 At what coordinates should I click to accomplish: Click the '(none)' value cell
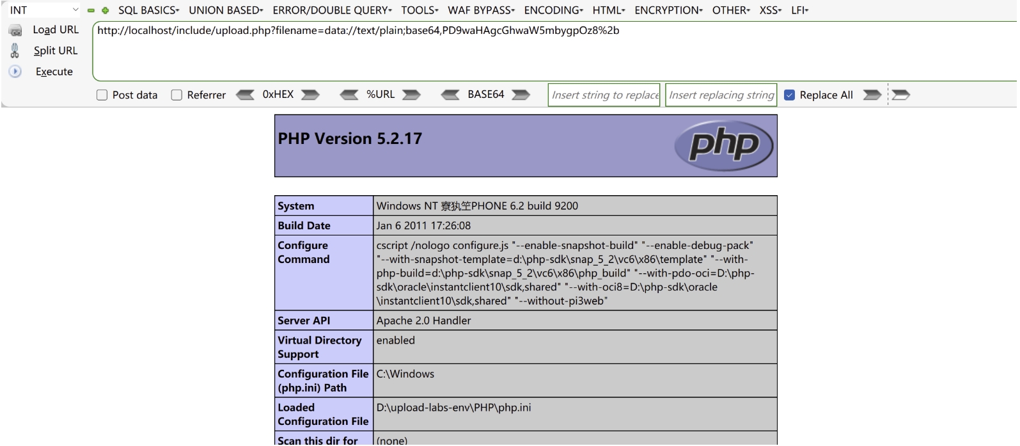575,438
